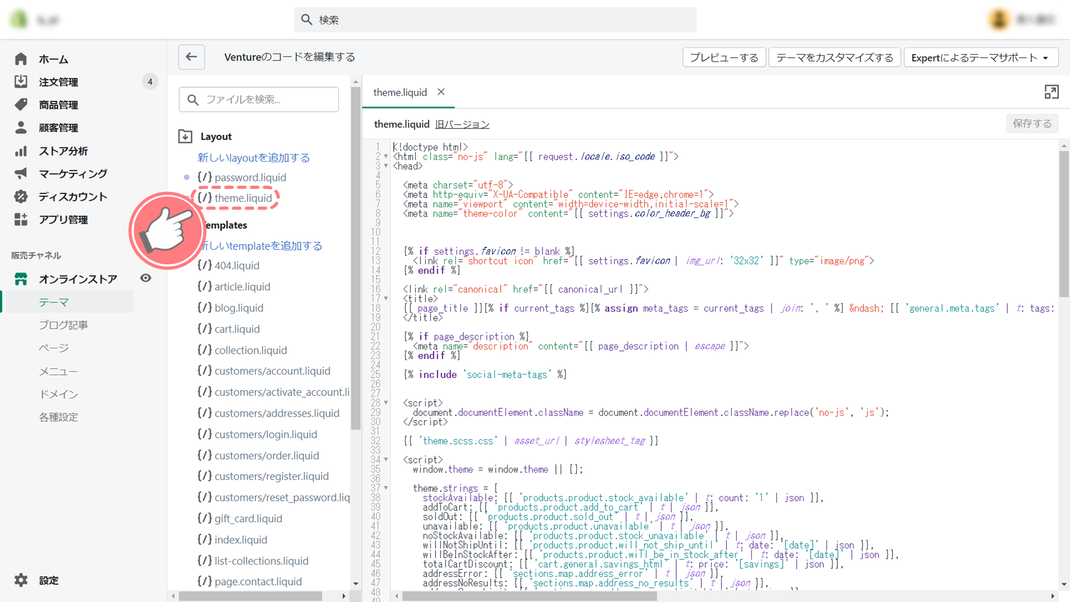Fold the script block at line 28
The height and width of the screenshot is (602, 1070).
click(386, 402)
